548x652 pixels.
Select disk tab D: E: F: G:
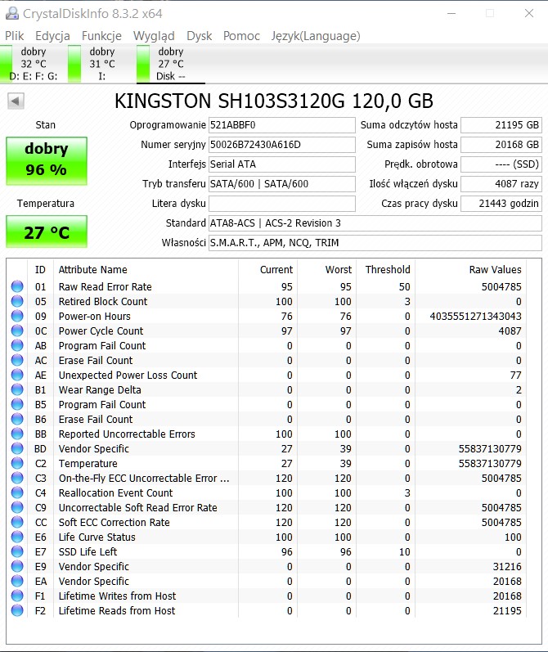pos(34,64)
